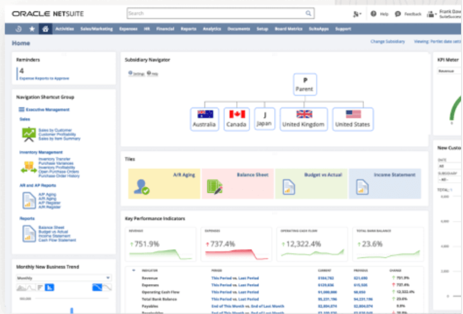Open the Shortcuts star icon

[32, 29]
